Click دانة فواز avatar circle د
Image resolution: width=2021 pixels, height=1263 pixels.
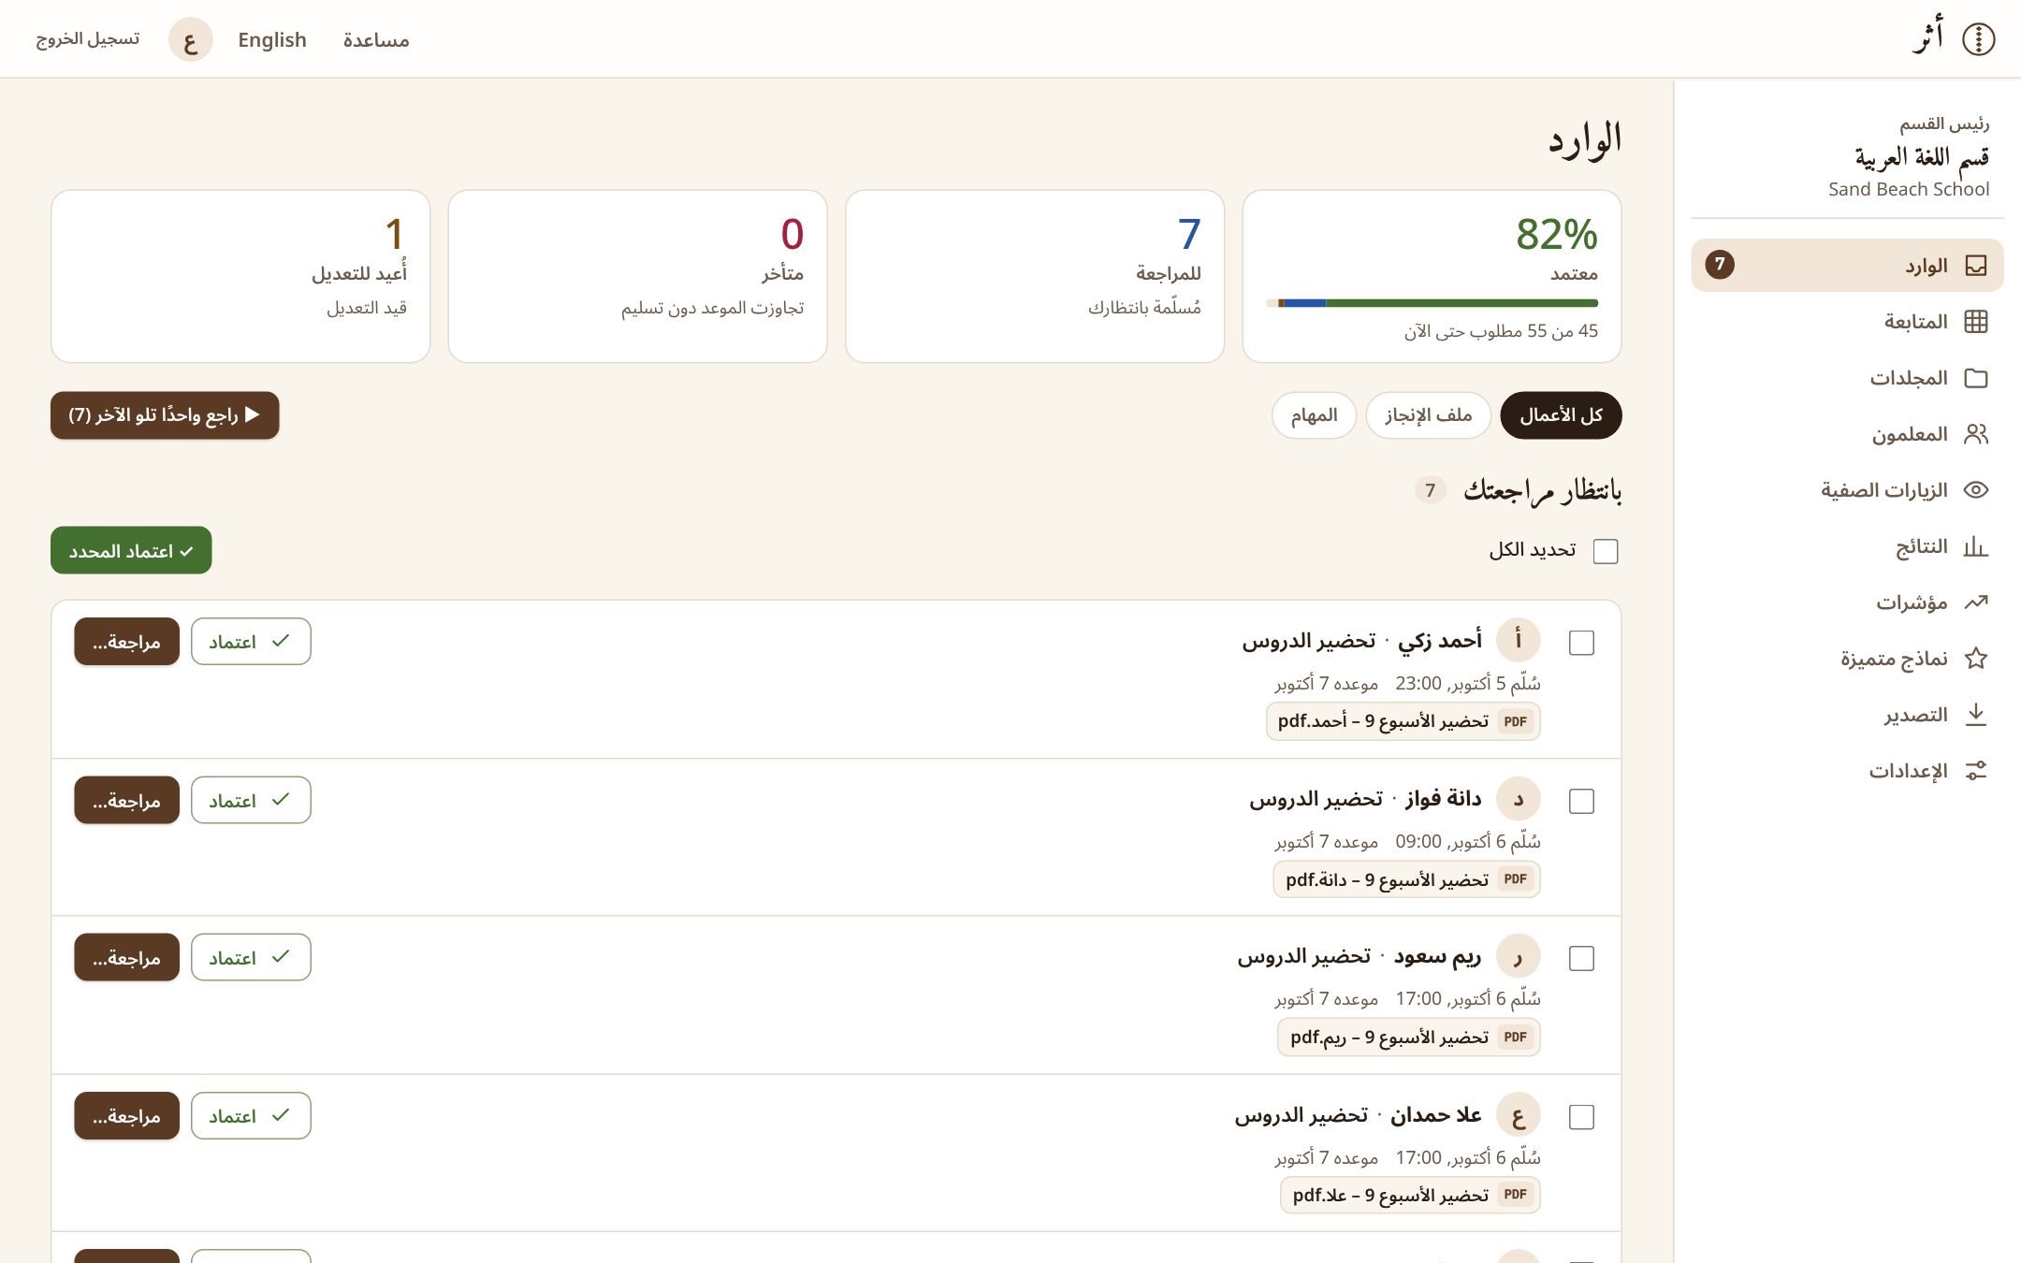click(1519, 799)
